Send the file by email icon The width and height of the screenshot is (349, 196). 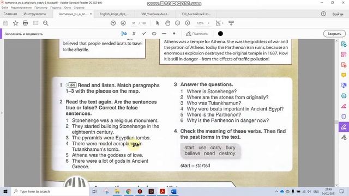click(x=35, y=23)
